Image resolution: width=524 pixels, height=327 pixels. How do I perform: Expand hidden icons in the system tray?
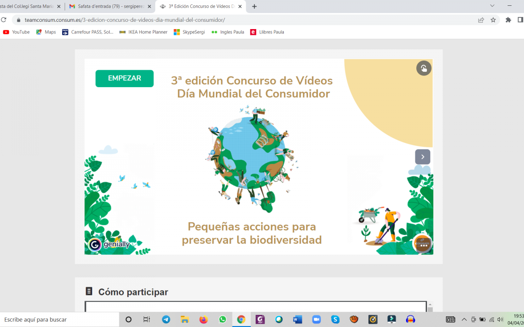[463, 319]
